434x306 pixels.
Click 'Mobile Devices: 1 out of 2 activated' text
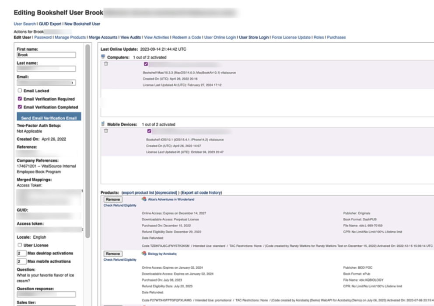click(141, 124)
